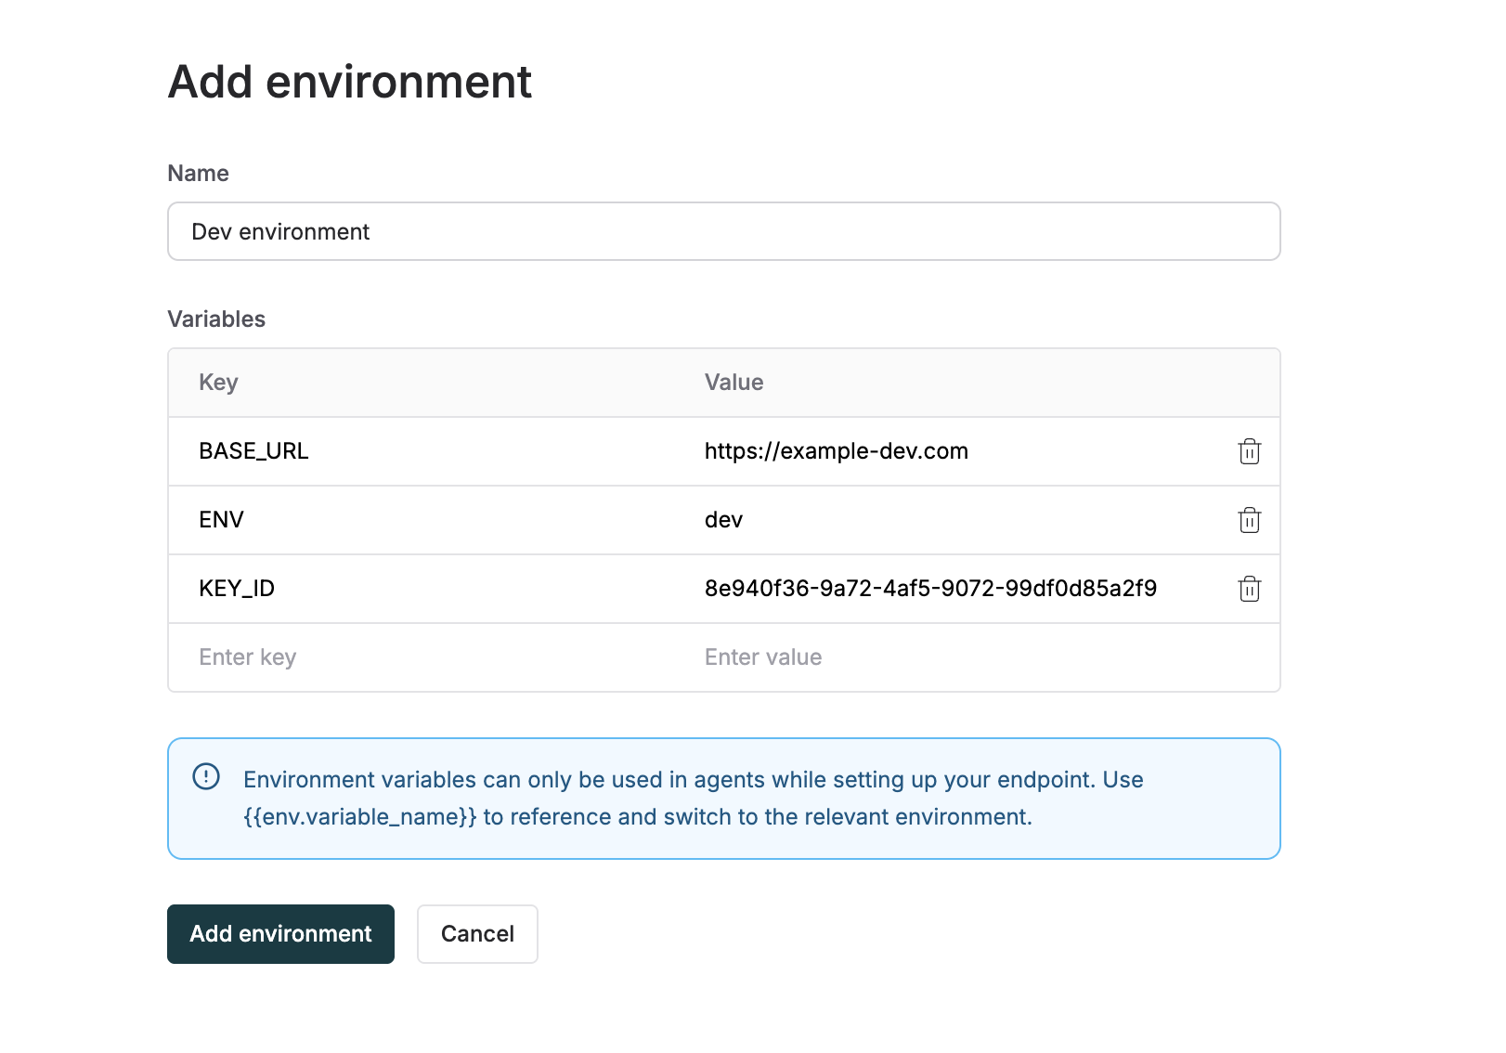The image size is (1506, 1053).
Task: Focus the Name field containing "Dev environment"
Action: pyautogui.click(x=723, y=231)
